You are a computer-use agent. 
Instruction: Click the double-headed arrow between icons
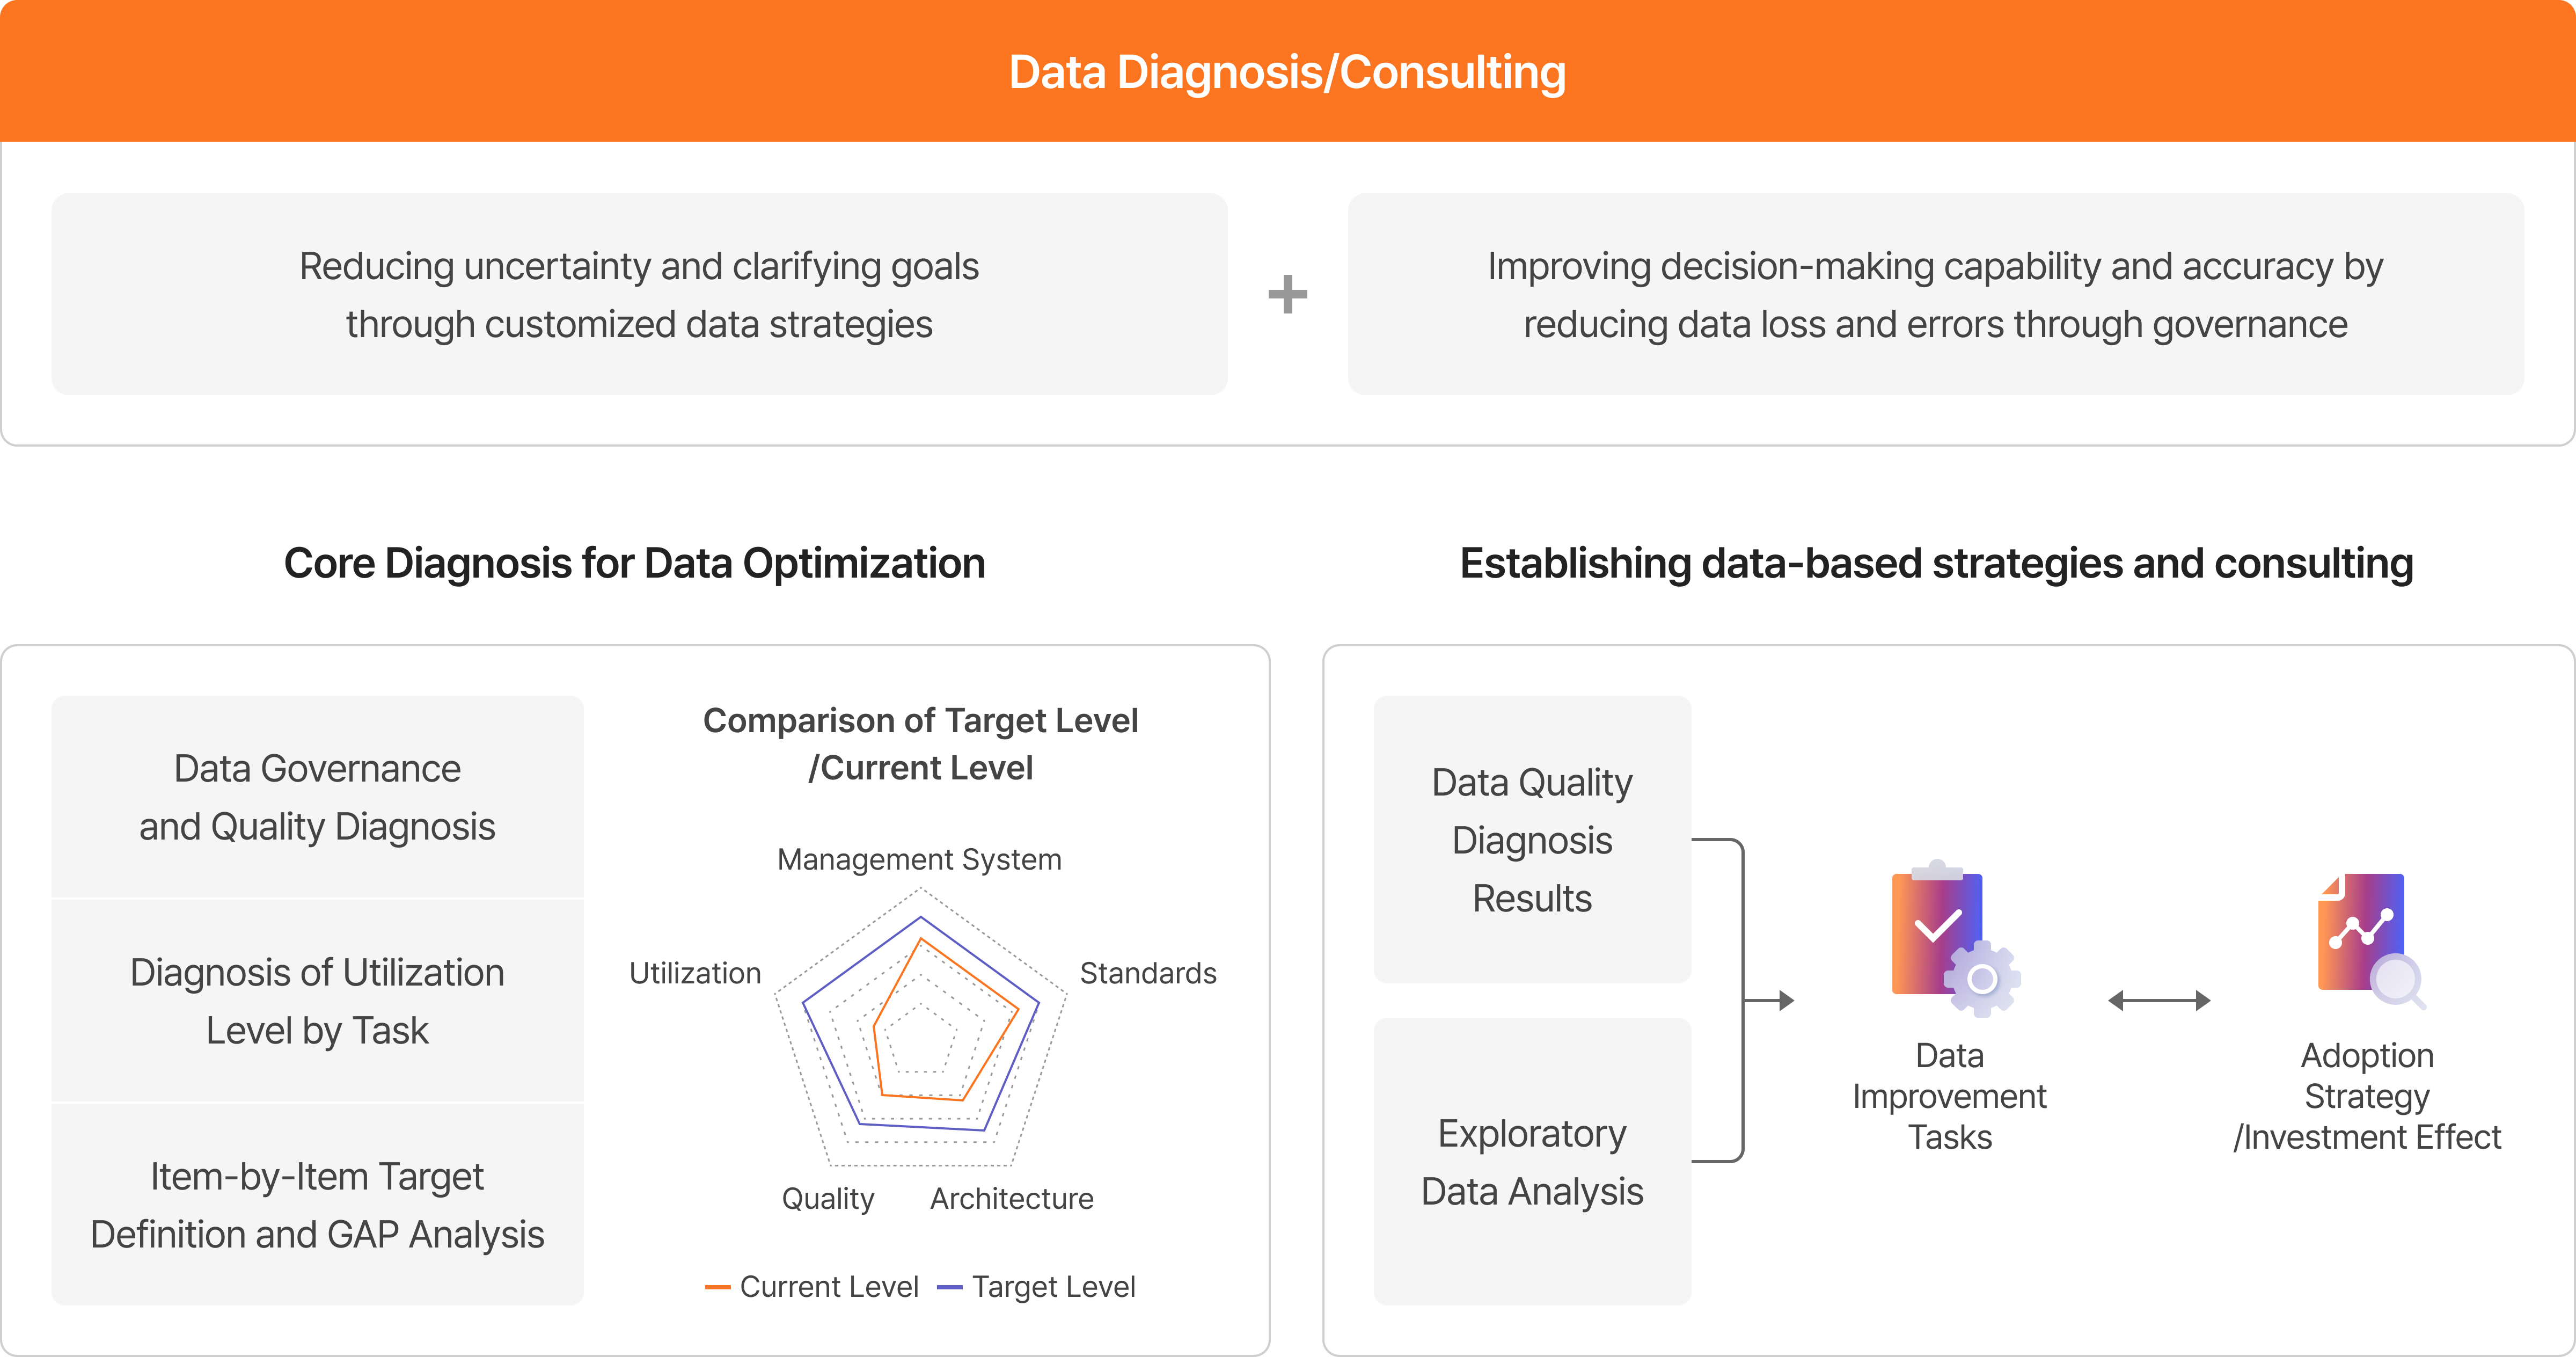pos(2158,1000)
